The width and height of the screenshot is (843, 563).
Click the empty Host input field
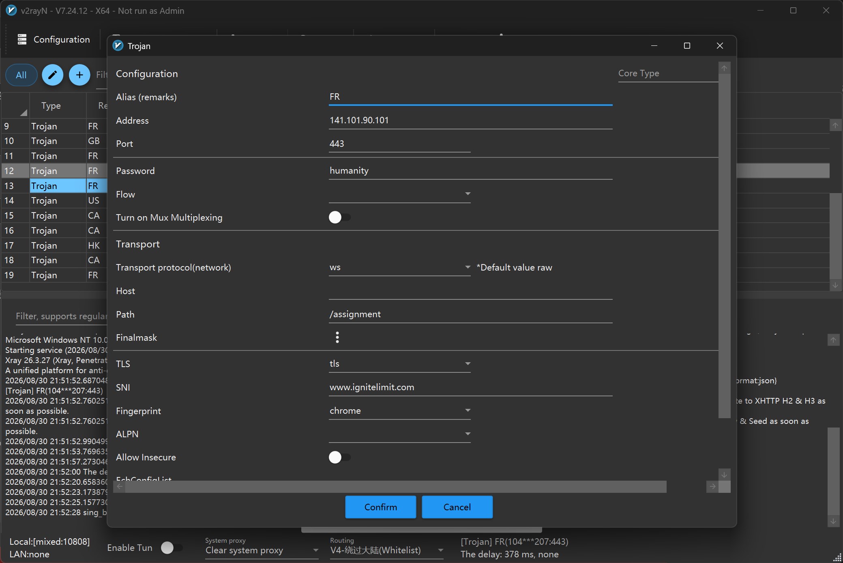click(470, 291)
